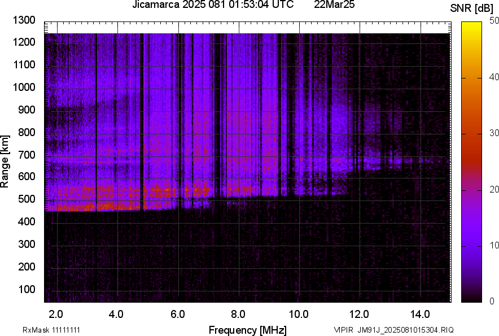Click the 10 tick label on the colorbar
The width and height of the screenshot is (499, 336).
[494, 245]
